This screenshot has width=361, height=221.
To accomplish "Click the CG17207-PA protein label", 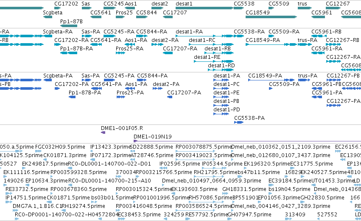I will pyautogui.click(x=184, y=93).
